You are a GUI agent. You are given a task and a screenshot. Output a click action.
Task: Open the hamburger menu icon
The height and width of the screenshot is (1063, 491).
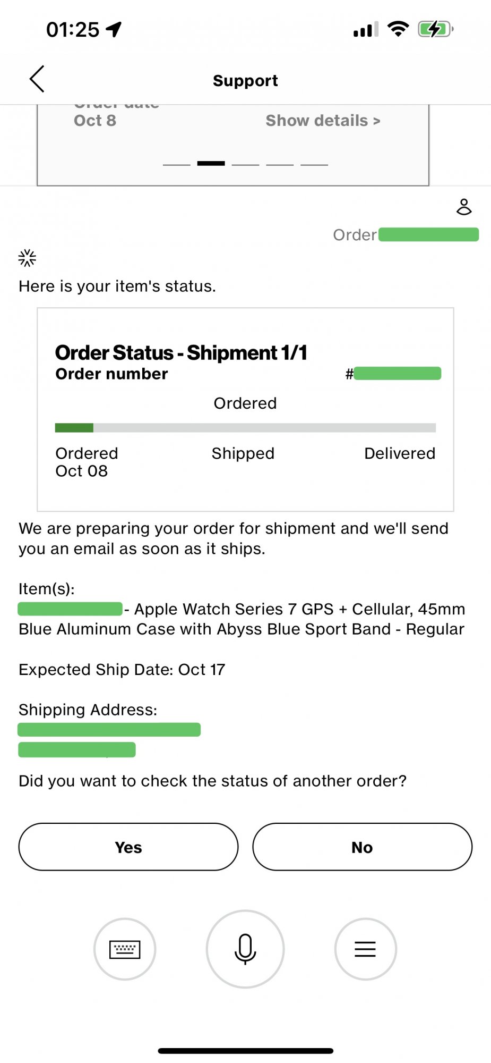(x=365, y=949)
